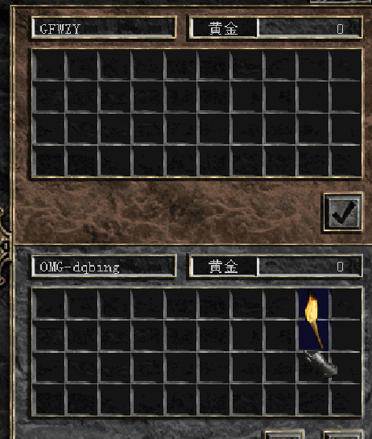Click empty slot right of the torch
The width and height of the screenshot is (372, 439).
coord(345,304)
